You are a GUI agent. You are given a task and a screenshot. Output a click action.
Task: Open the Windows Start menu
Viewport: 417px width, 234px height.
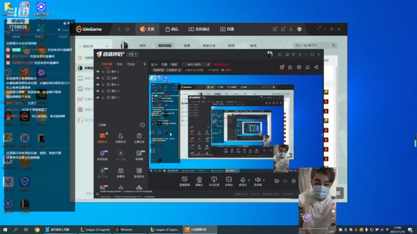[5, 229]
